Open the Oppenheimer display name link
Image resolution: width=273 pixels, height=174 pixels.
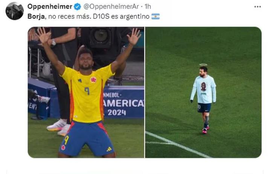click(50, 7)
